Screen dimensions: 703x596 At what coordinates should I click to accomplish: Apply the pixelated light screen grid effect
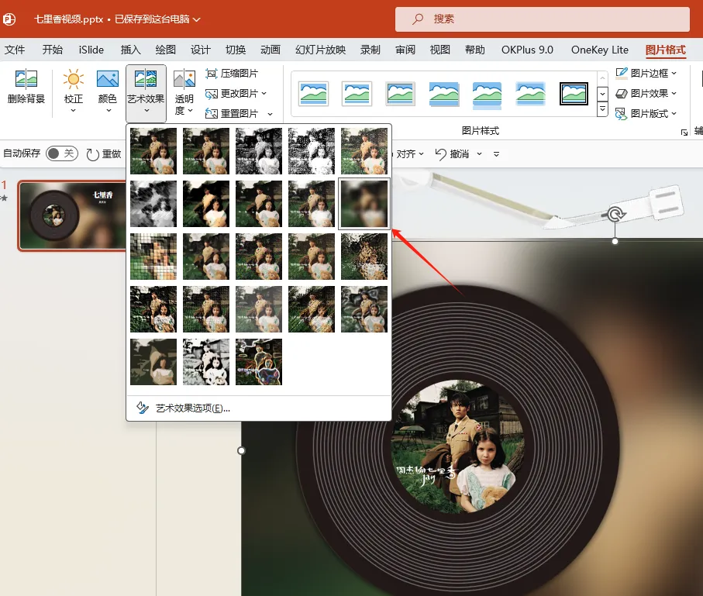[153, 257]
